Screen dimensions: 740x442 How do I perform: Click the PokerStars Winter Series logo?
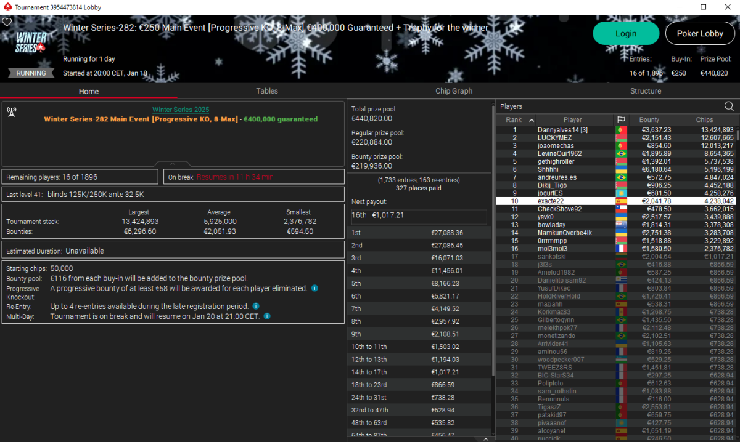click(31, 42)
